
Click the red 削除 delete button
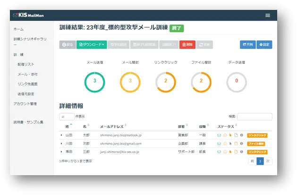(x=187, y=45)
